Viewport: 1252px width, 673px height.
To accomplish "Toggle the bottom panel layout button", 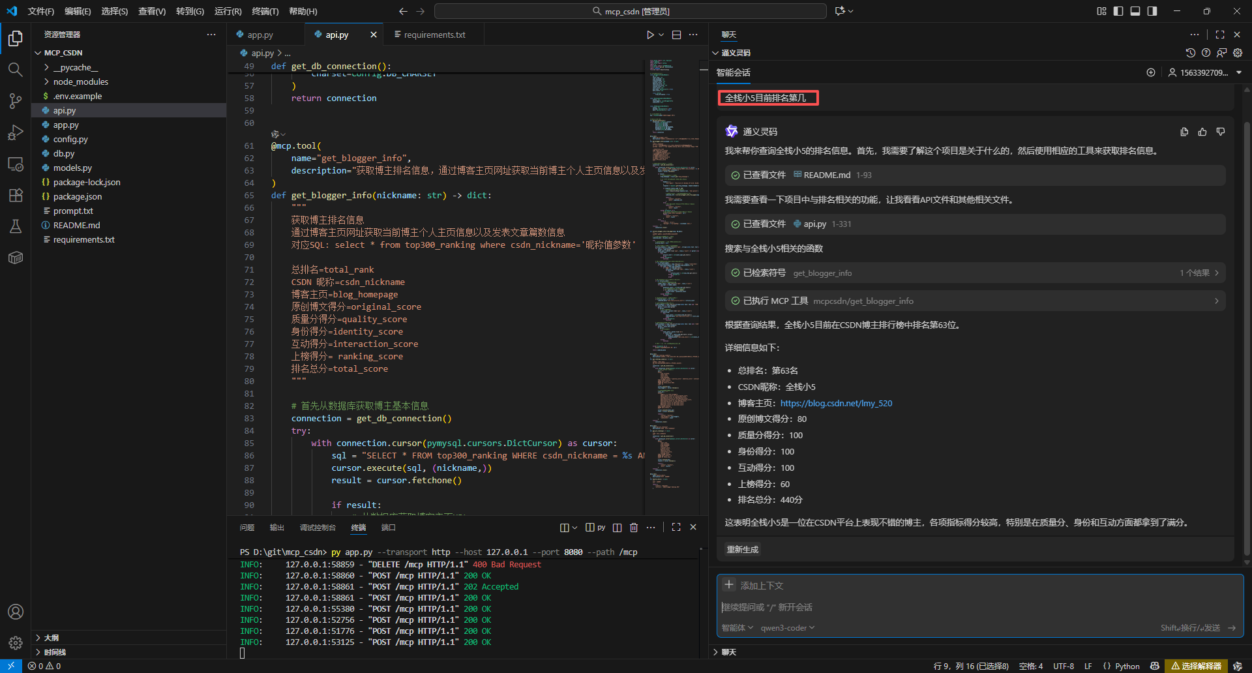I will pos(1135,11).
